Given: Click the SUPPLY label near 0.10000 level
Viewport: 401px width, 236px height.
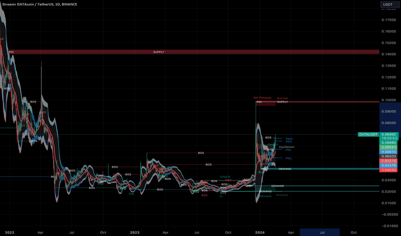Looking at the screenshot, I should click(x=283, y=102).
